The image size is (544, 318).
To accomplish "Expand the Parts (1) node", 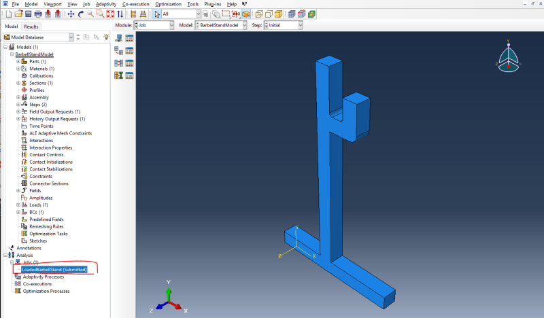I will [x=18, y=61].
